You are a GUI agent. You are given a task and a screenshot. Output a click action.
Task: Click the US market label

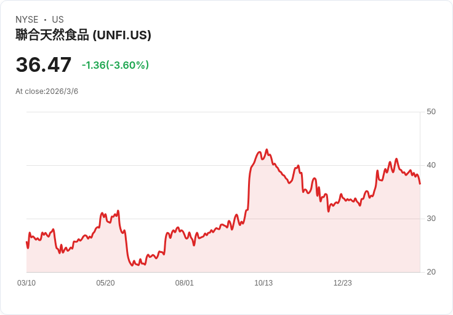tap(58, 20)
